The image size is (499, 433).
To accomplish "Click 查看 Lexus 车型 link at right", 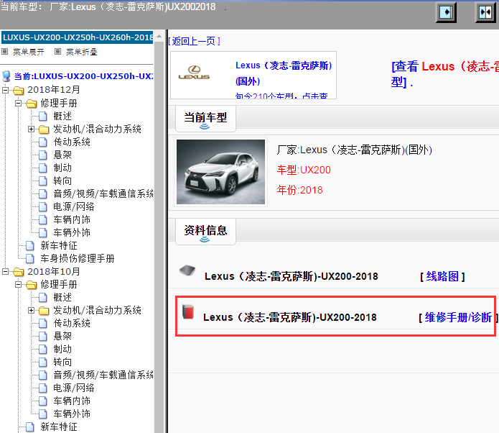I will pos(445,74).
